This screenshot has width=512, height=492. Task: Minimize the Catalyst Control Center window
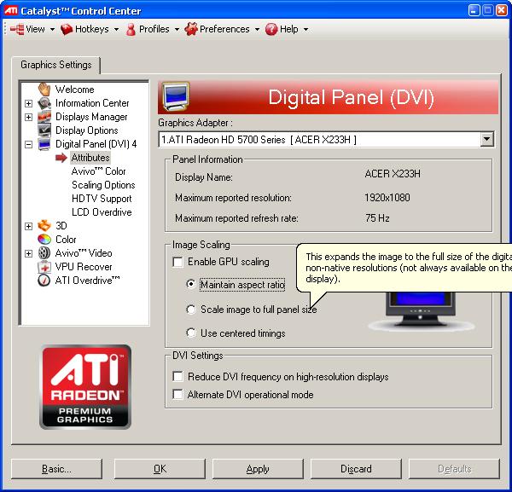(x=474, y=10)
